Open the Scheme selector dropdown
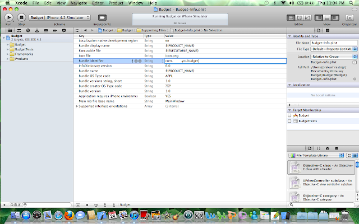Image resolution: width=359 pixels, height=224 pixels. (x=60, y=17)
